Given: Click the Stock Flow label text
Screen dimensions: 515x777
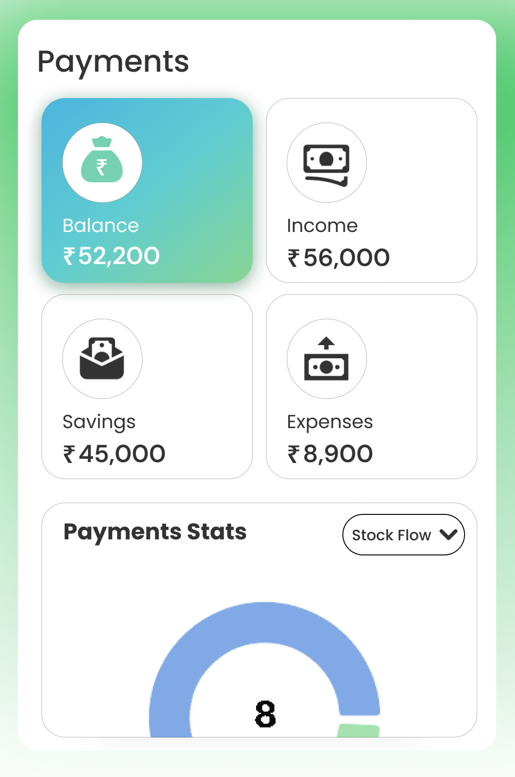Looking at the screenshot, I should pos(391,535).
